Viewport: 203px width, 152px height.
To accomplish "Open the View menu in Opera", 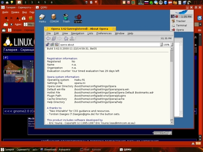I will click(x=65, y=33).
